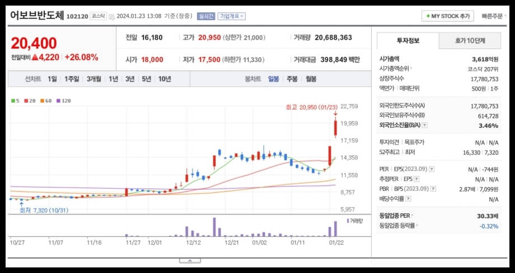Click the 코스닥 market badge
The image size is (515, 273).
click(98, 16)
